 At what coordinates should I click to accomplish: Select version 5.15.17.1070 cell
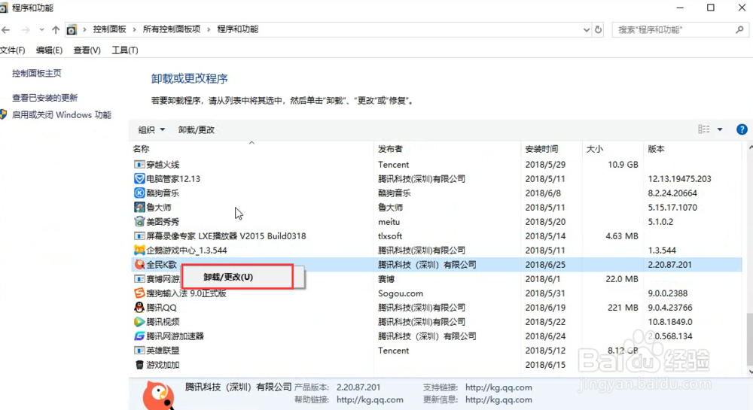coord(672,207)
